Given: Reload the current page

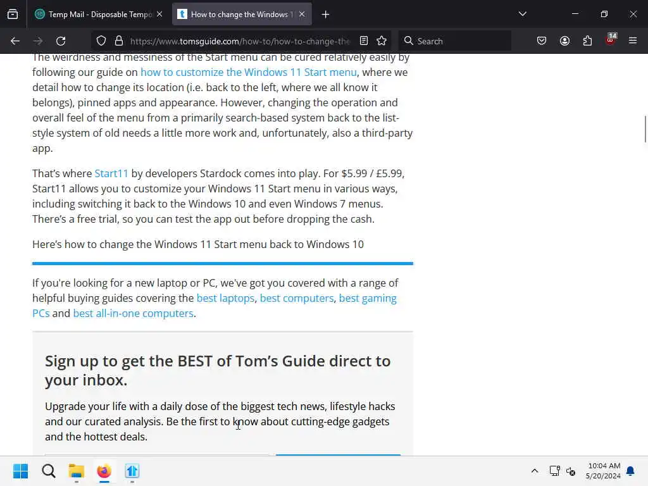Looking at the screenshot, I should coord(61,41).
